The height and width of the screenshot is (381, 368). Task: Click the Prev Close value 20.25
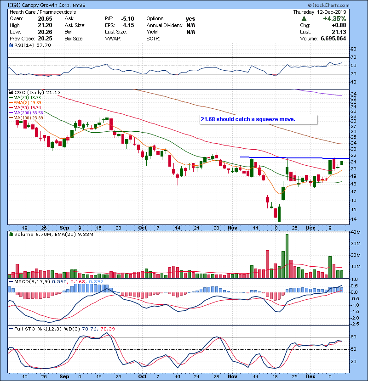45,39
